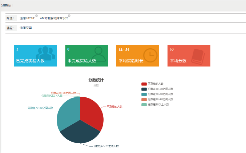Toggle the 分数在70-80之间人数 legend series

(x=158, y=94)
